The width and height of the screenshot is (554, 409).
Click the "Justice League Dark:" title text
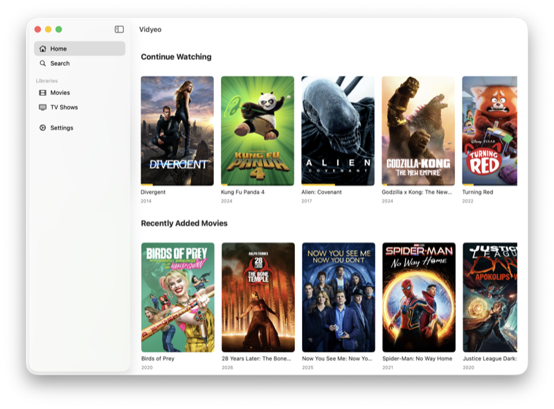490,358
